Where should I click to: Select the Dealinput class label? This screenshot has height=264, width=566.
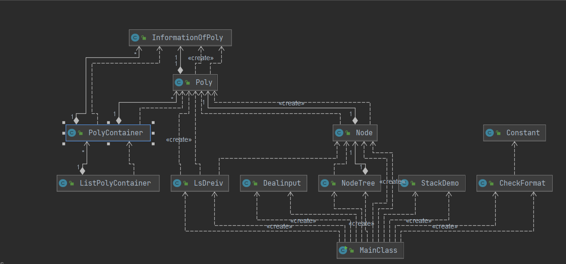point(282,183)
